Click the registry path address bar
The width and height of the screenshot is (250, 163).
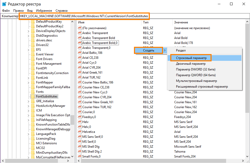click(125, 16)
